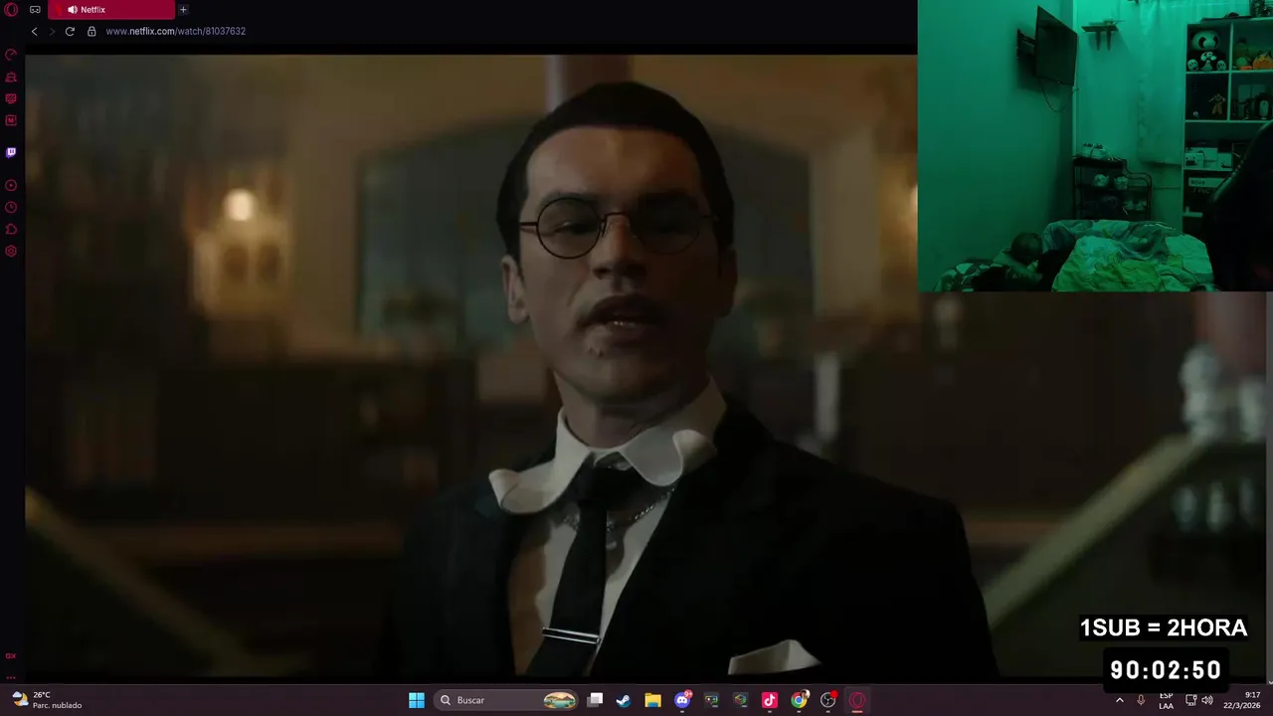Open GX Control speedometer in sidebar
This screenshot has width=1273, height=716.
click(x=11, y=55)
